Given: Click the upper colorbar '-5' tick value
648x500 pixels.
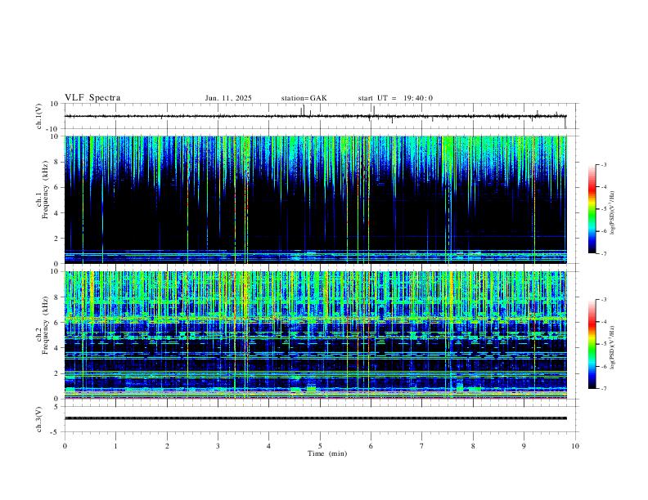Looking at the screenshot, I should [x=603, y=209].
